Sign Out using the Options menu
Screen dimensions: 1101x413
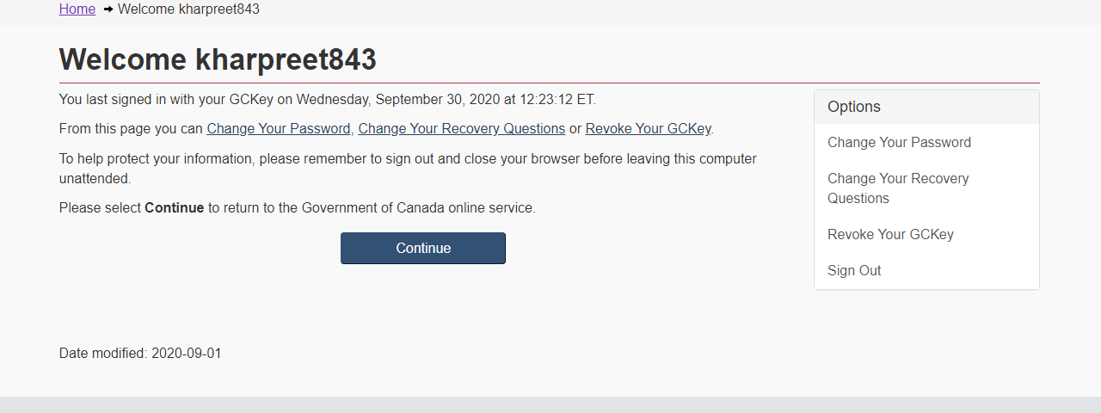[854, 271]
